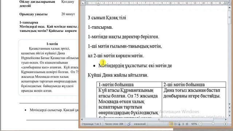The image size is (233, 131).
Task: Click table header '1-мәтін бойынша'
Action: point(116,85)
